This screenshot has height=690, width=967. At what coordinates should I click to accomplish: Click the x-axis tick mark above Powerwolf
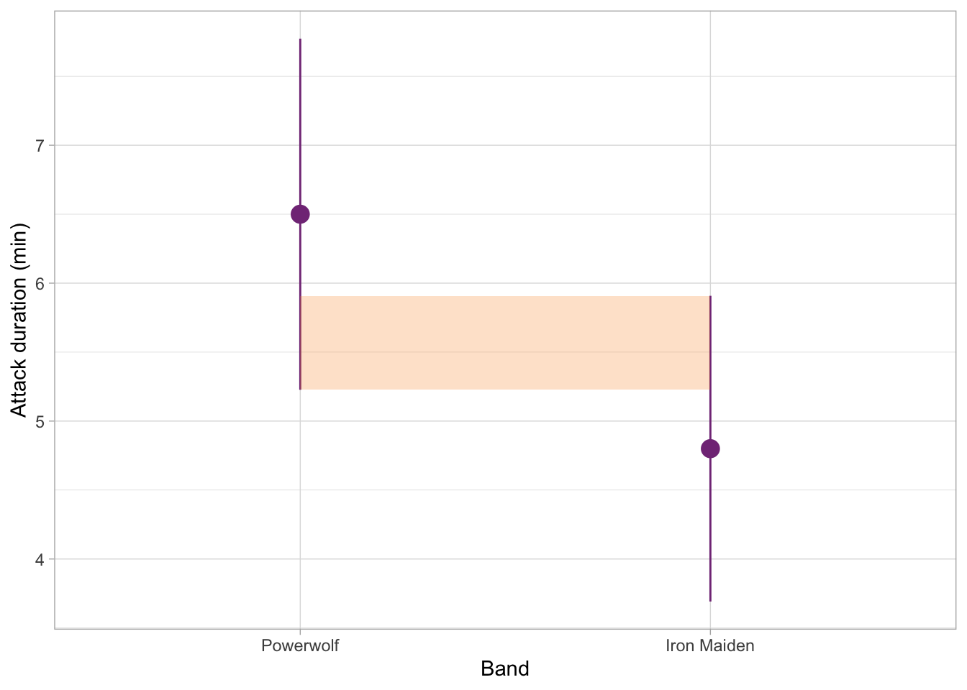coord(300,631)
